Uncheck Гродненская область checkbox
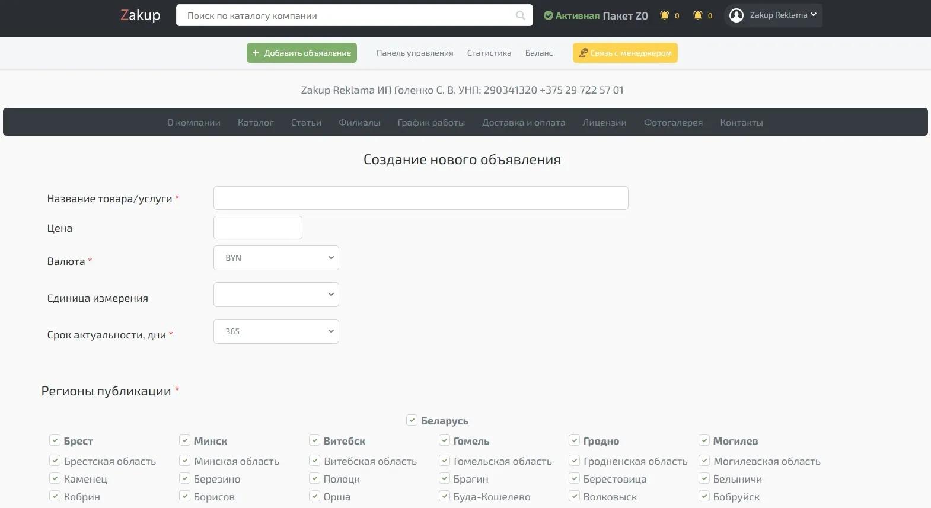Image resolution: width=931 pixels, height=508 pixels. pos(575,461)
